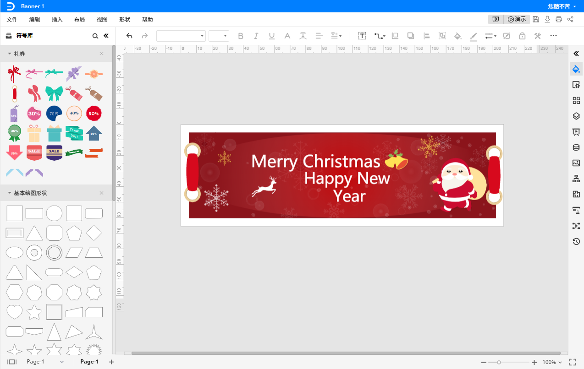This screenshot has width=584, height=369.
Task: Open the connector tool in the toolbar
Action: pyautogui.click(x=380, y=36)
